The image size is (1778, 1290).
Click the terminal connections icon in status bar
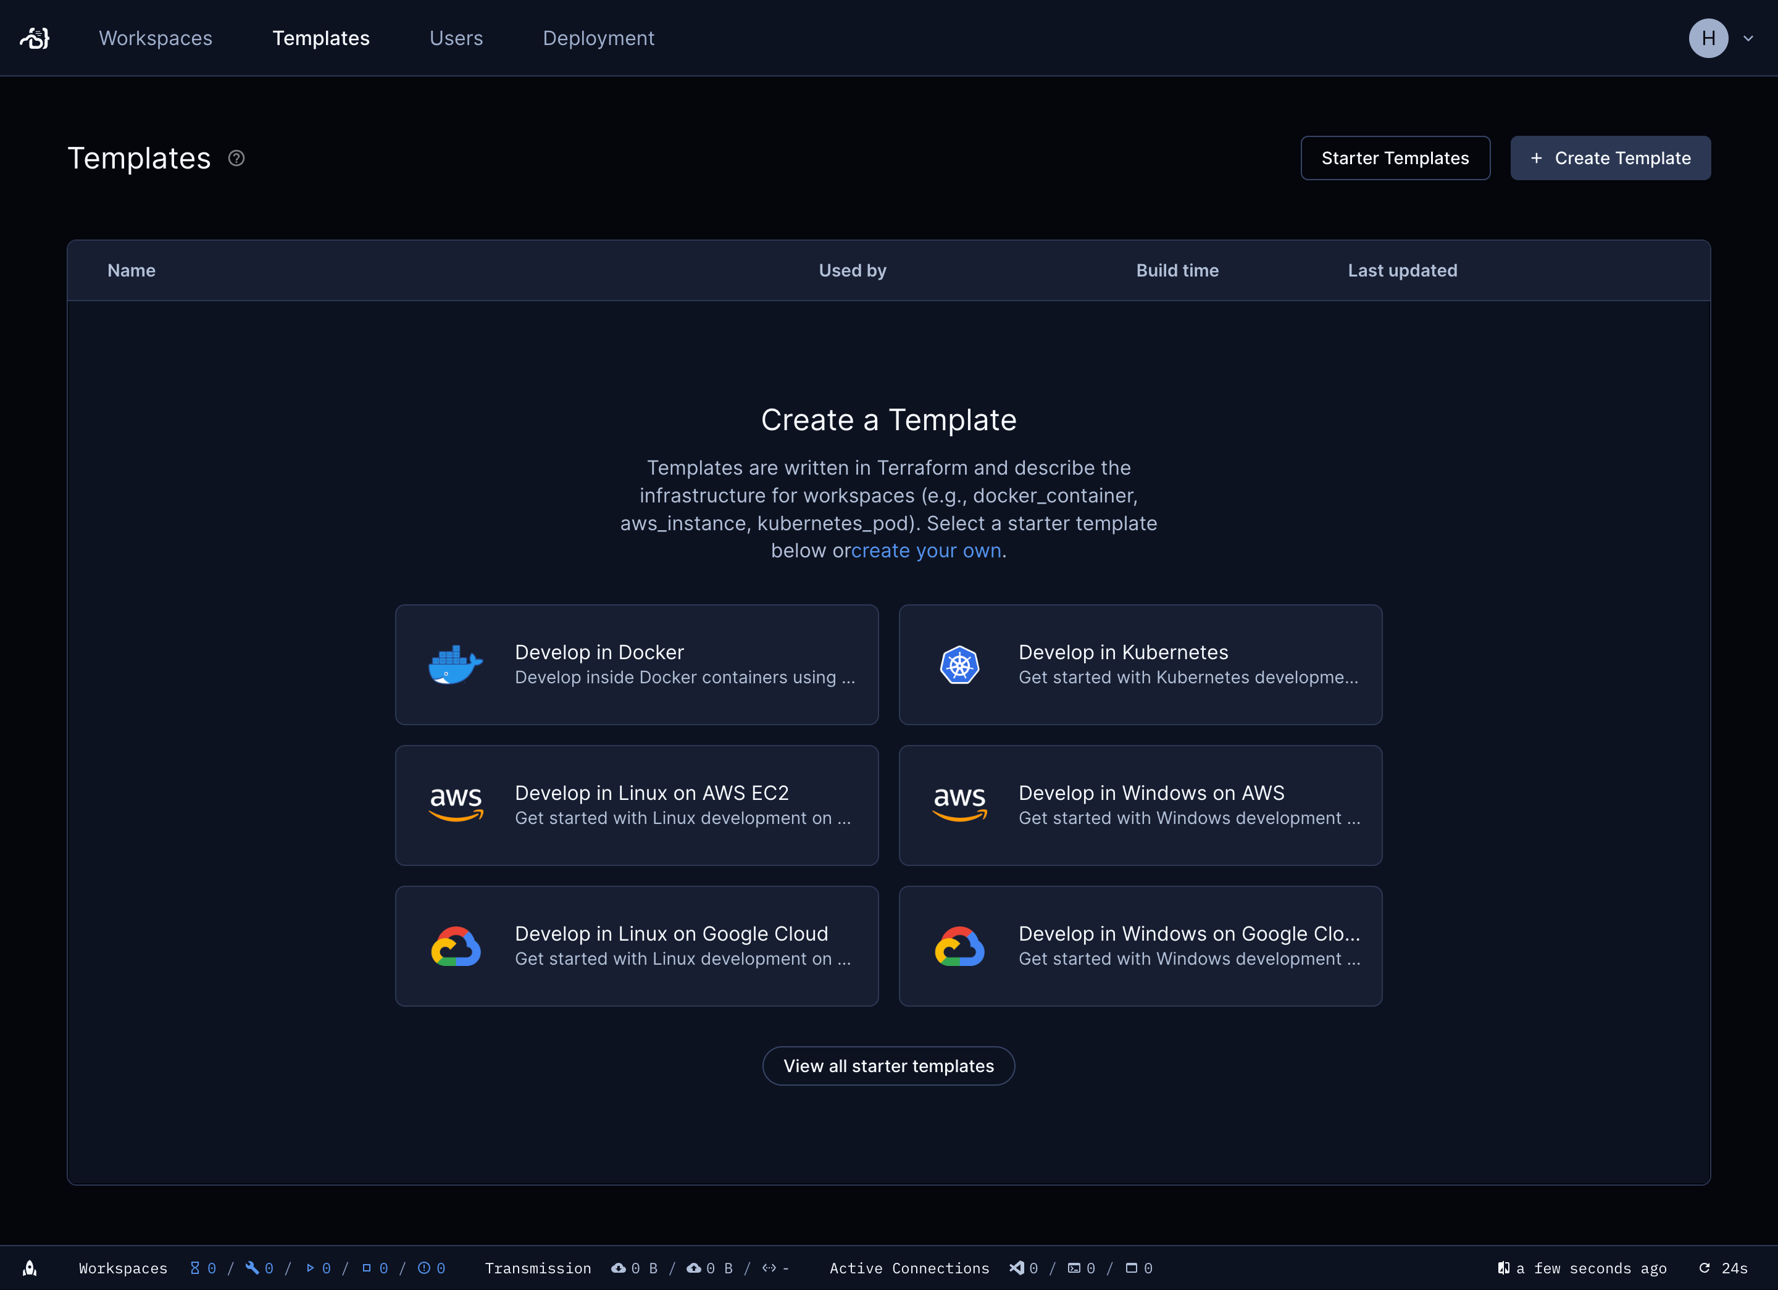click(x=1075, y=1268)
